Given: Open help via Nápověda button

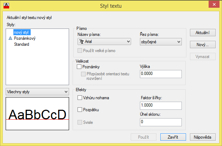Looking at the screenshot, I should (203, 137).
